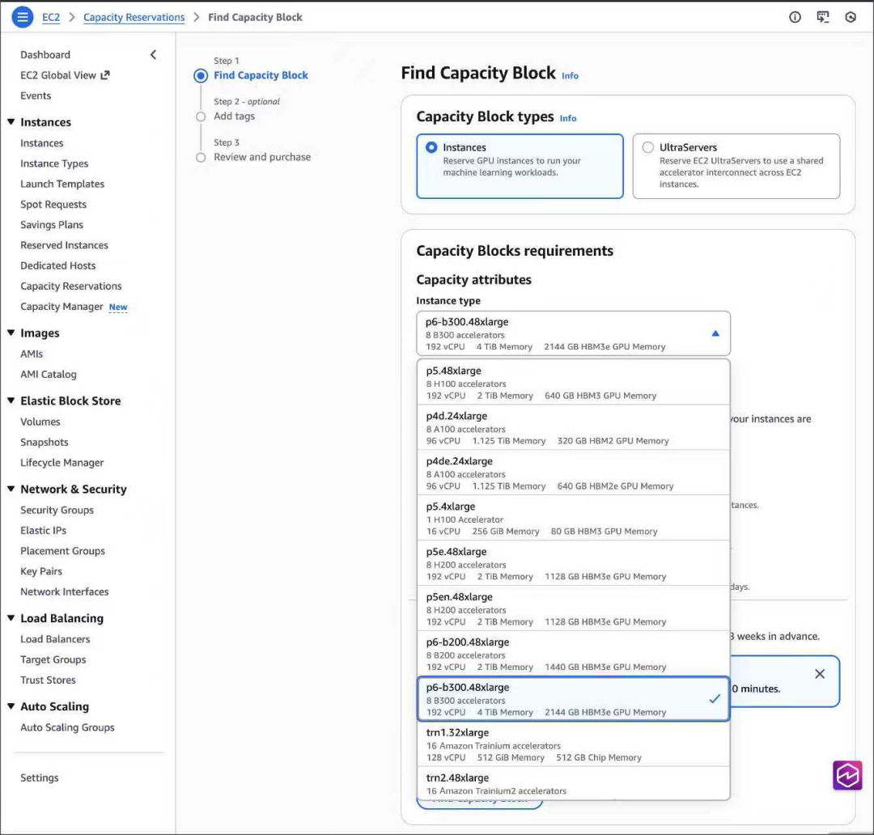Open the hamburger navigation menu
Viewport: 874px width, 835px height.
pyautogui.click(x=23, y=17)
